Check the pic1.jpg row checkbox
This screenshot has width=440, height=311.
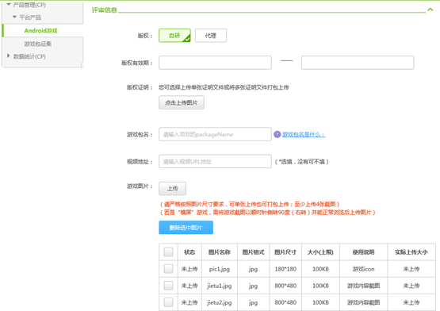tap(168, 269)
